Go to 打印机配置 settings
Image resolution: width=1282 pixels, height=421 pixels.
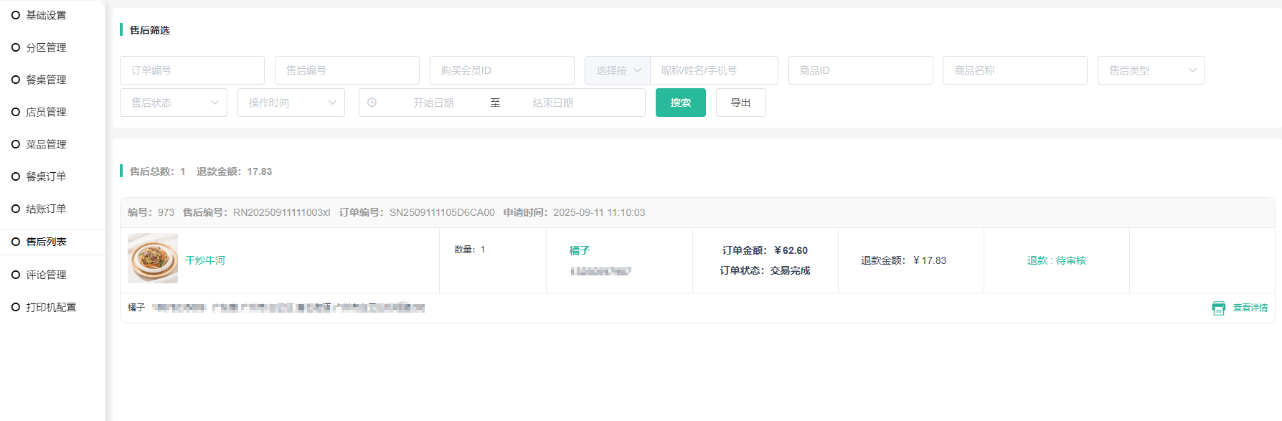[x=51, y=307]
